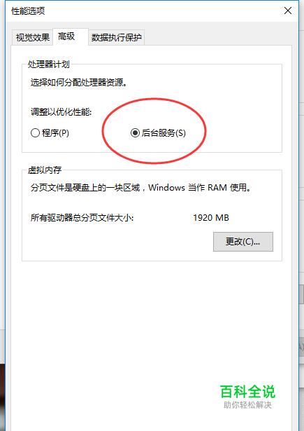This screenshot has height=431, width=304.
Task: Click the 助你轻松解决 watermark subtitle
Action: click(x=247, y=405)
